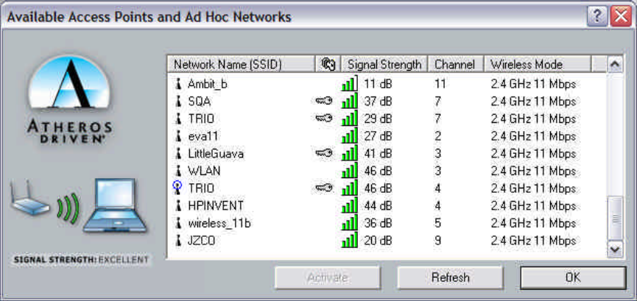Viewport: 637px width, 301px height.
Task: Sort list by Network Name (SSID) column
Action: [x=242, y=64]
